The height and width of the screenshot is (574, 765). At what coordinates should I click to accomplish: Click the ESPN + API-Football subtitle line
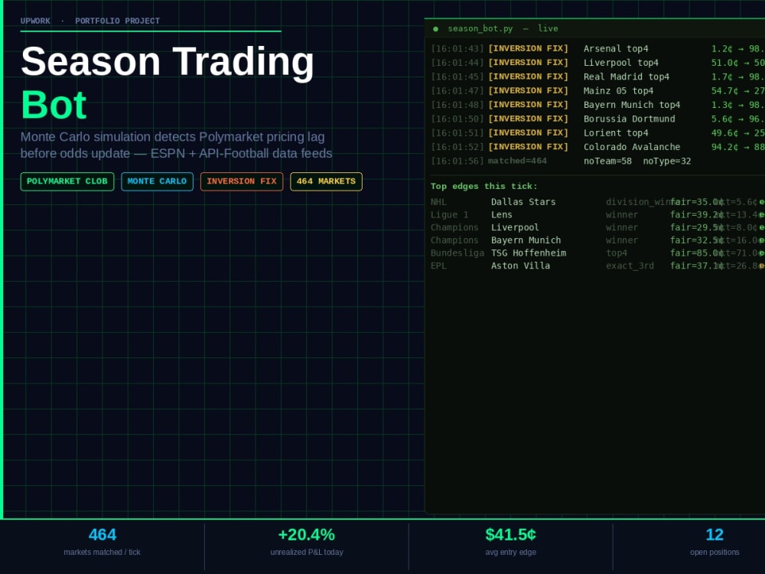176,153
